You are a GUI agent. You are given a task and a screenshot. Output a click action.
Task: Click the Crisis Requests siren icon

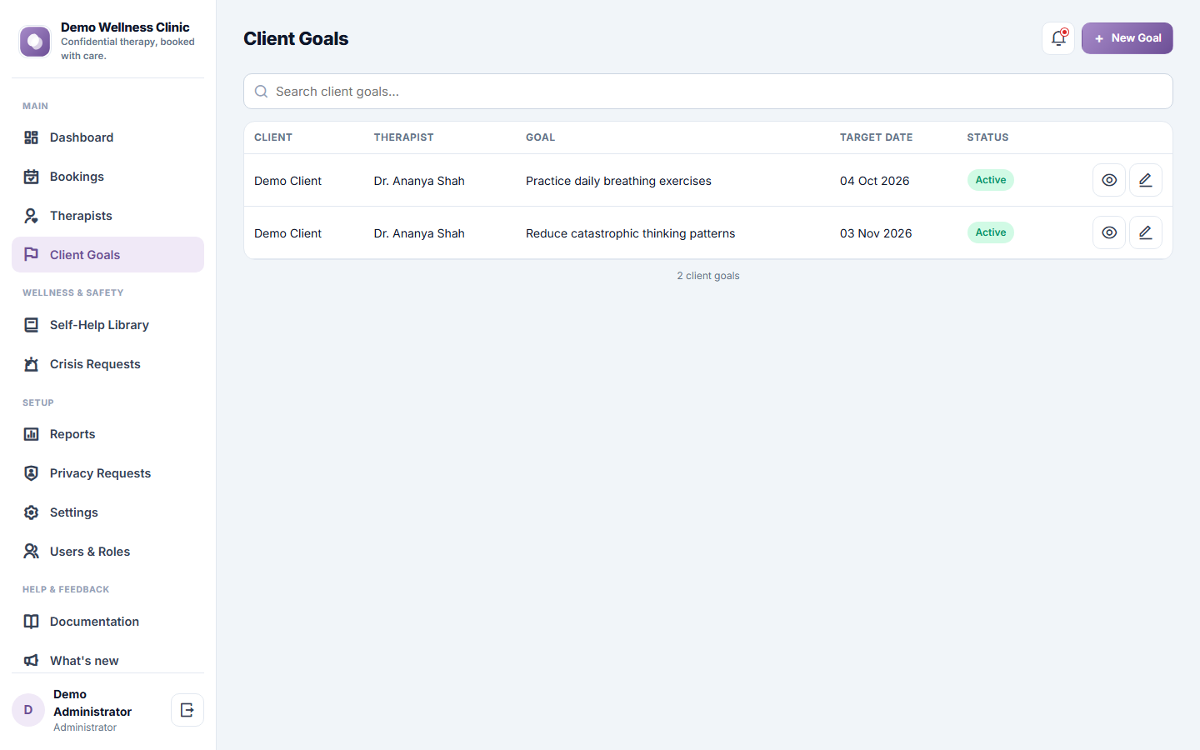point(31,364)
